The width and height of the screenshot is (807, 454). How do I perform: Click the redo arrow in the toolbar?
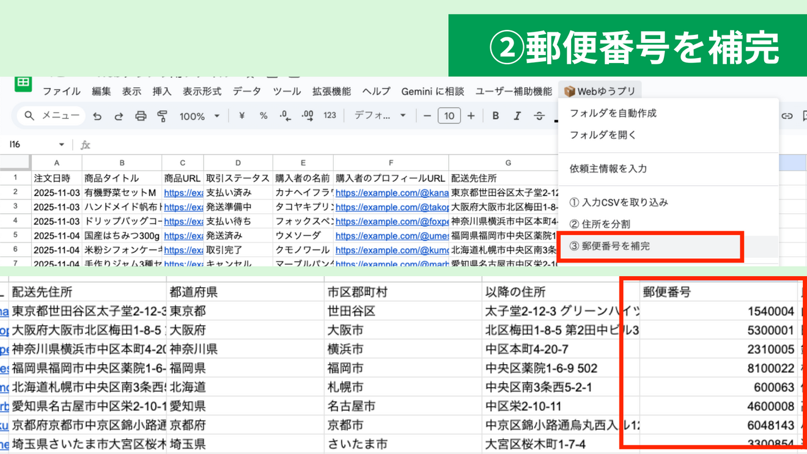(x=119, y=116)
